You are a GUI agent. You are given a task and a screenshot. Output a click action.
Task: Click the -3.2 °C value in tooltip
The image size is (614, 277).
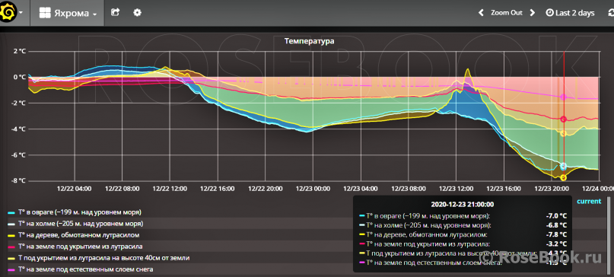556,244
